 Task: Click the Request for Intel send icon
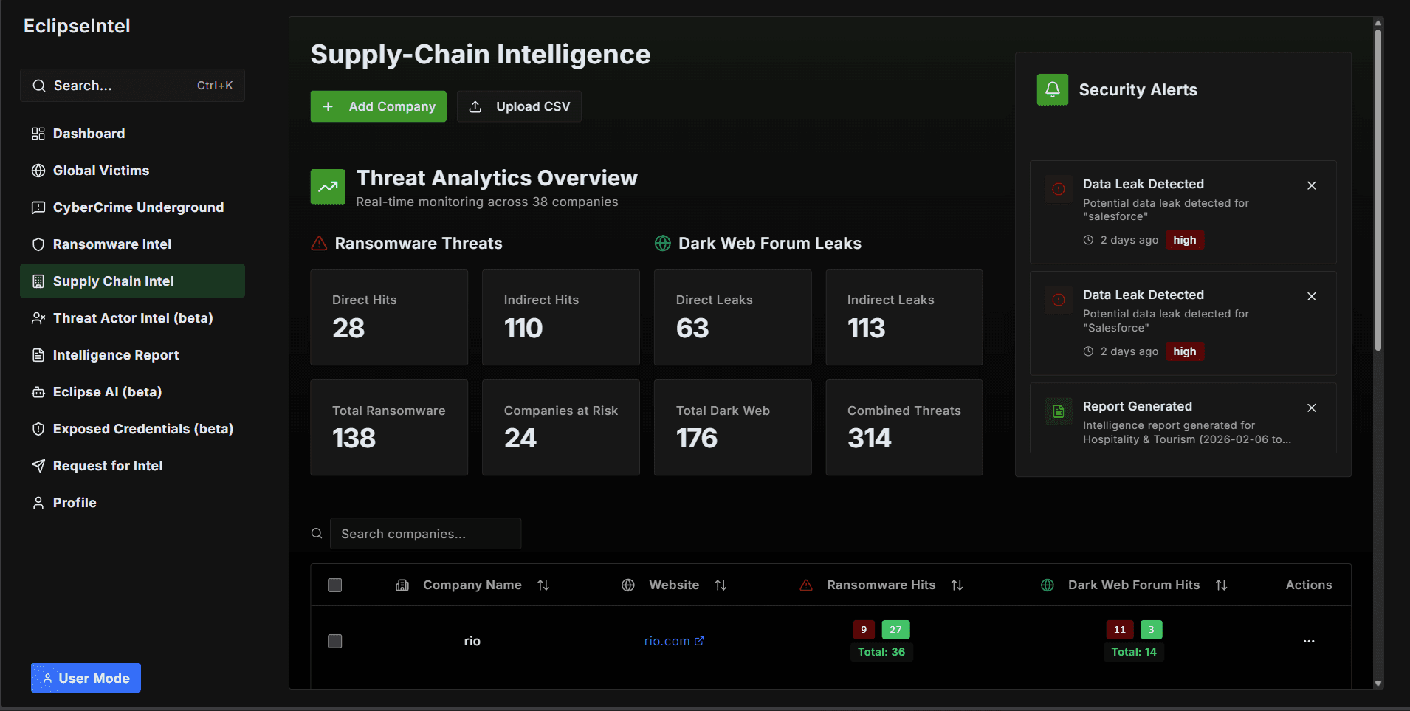[38, 465]
